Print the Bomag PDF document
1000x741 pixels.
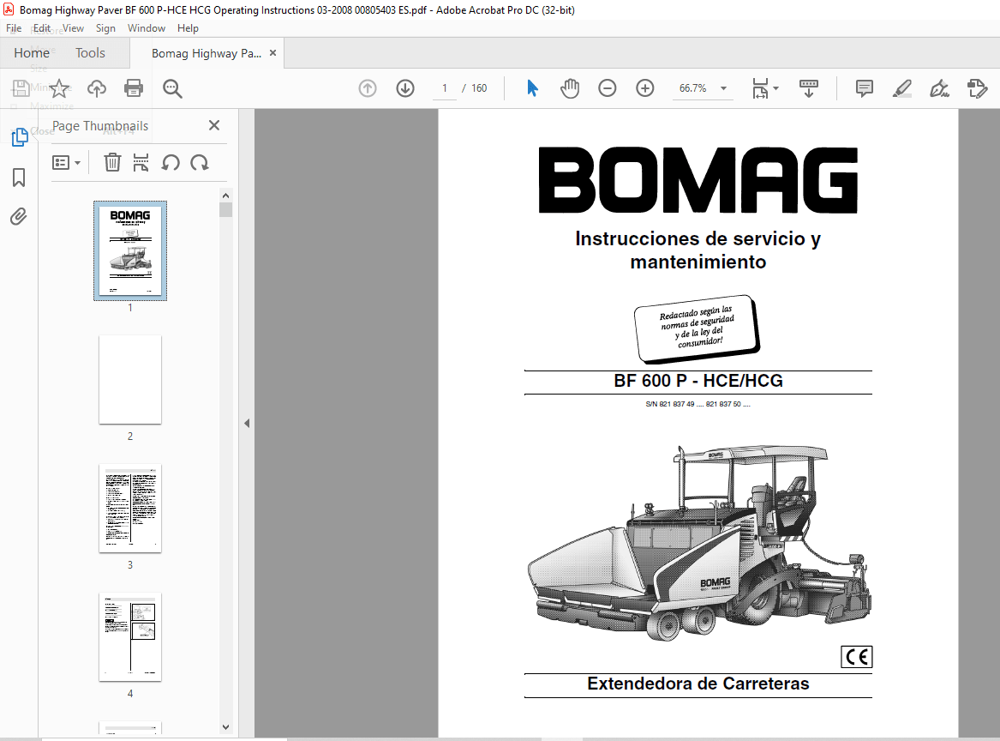click(x=135, y=87)
